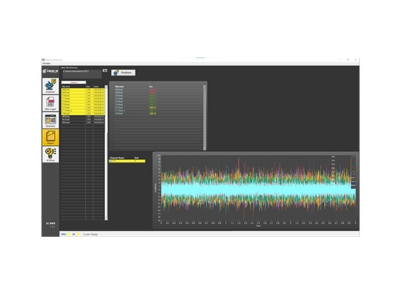
Task: Open the Prediction module in sidebar
Action: pyautogui.click(x=50, y=86)
